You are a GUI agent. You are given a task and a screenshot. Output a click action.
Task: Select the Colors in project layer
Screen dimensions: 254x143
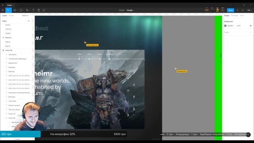point(14,105)
